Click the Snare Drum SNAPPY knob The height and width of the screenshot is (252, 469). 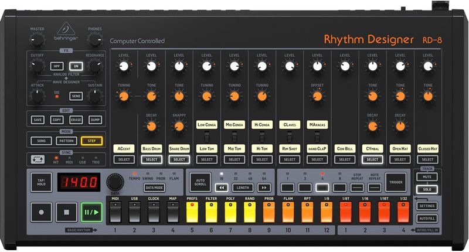tap(179, 126)
